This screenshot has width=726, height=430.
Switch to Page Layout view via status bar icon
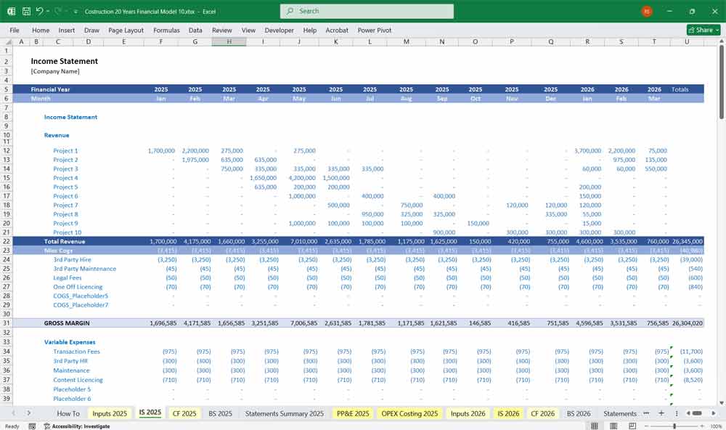(613, 425)
